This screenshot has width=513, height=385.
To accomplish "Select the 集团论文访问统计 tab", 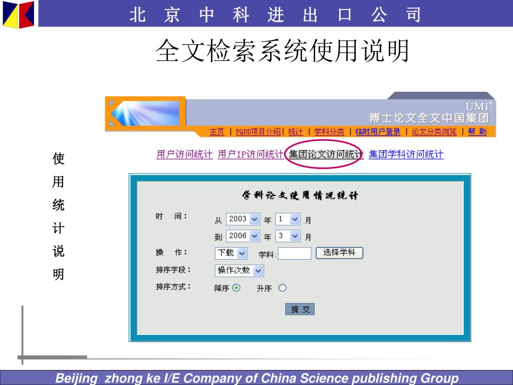I will [326, 154].
